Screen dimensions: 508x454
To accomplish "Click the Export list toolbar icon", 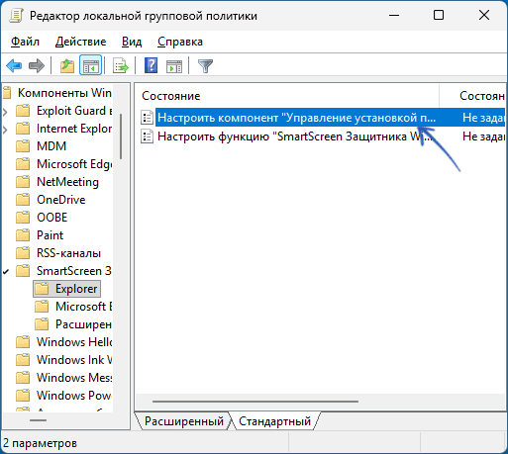I will pyautogui.click(x=121, y=66).
